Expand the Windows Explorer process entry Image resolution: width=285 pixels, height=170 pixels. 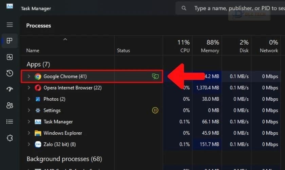(29, 133)
